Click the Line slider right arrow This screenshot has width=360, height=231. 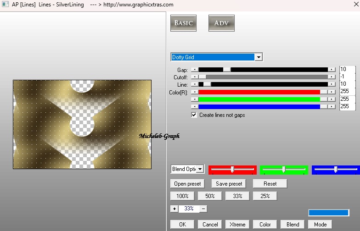(x=332, y=84)
